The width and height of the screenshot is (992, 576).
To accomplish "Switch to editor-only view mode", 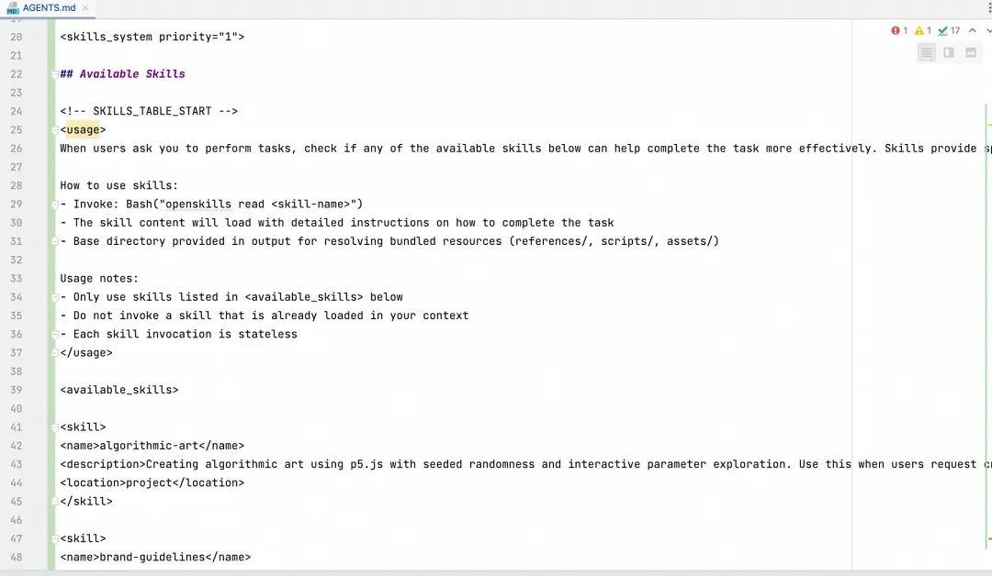I will pyautogui.click(x=927, y=52).
